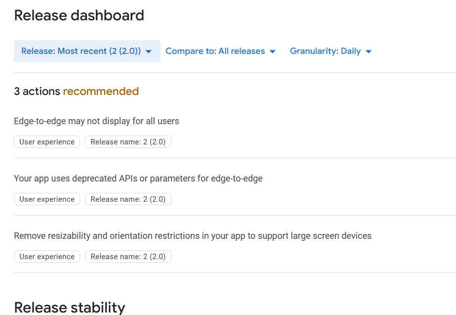Click the 3 actions heading text
This screenshot has height=315, width=456.
tap(37, 91)
